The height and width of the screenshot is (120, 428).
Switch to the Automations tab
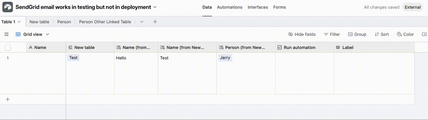pyautogui.click(x=230, y=7)
